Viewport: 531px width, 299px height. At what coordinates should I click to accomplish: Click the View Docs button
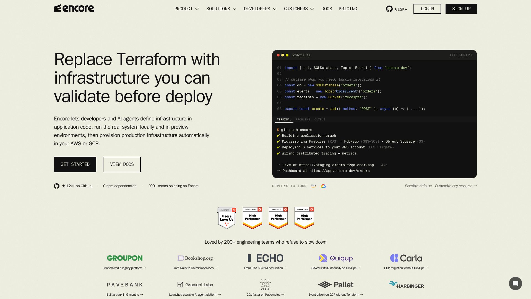pyautogui.click(x=122, y=164)
